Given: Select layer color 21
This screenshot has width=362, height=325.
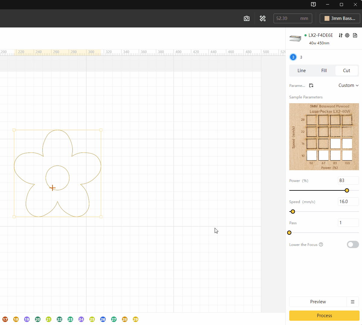Looking at the screenshot, I should point(49,319).
